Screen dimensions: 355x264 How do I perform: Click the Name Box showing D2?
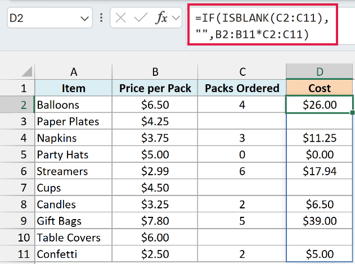(50, 18)
